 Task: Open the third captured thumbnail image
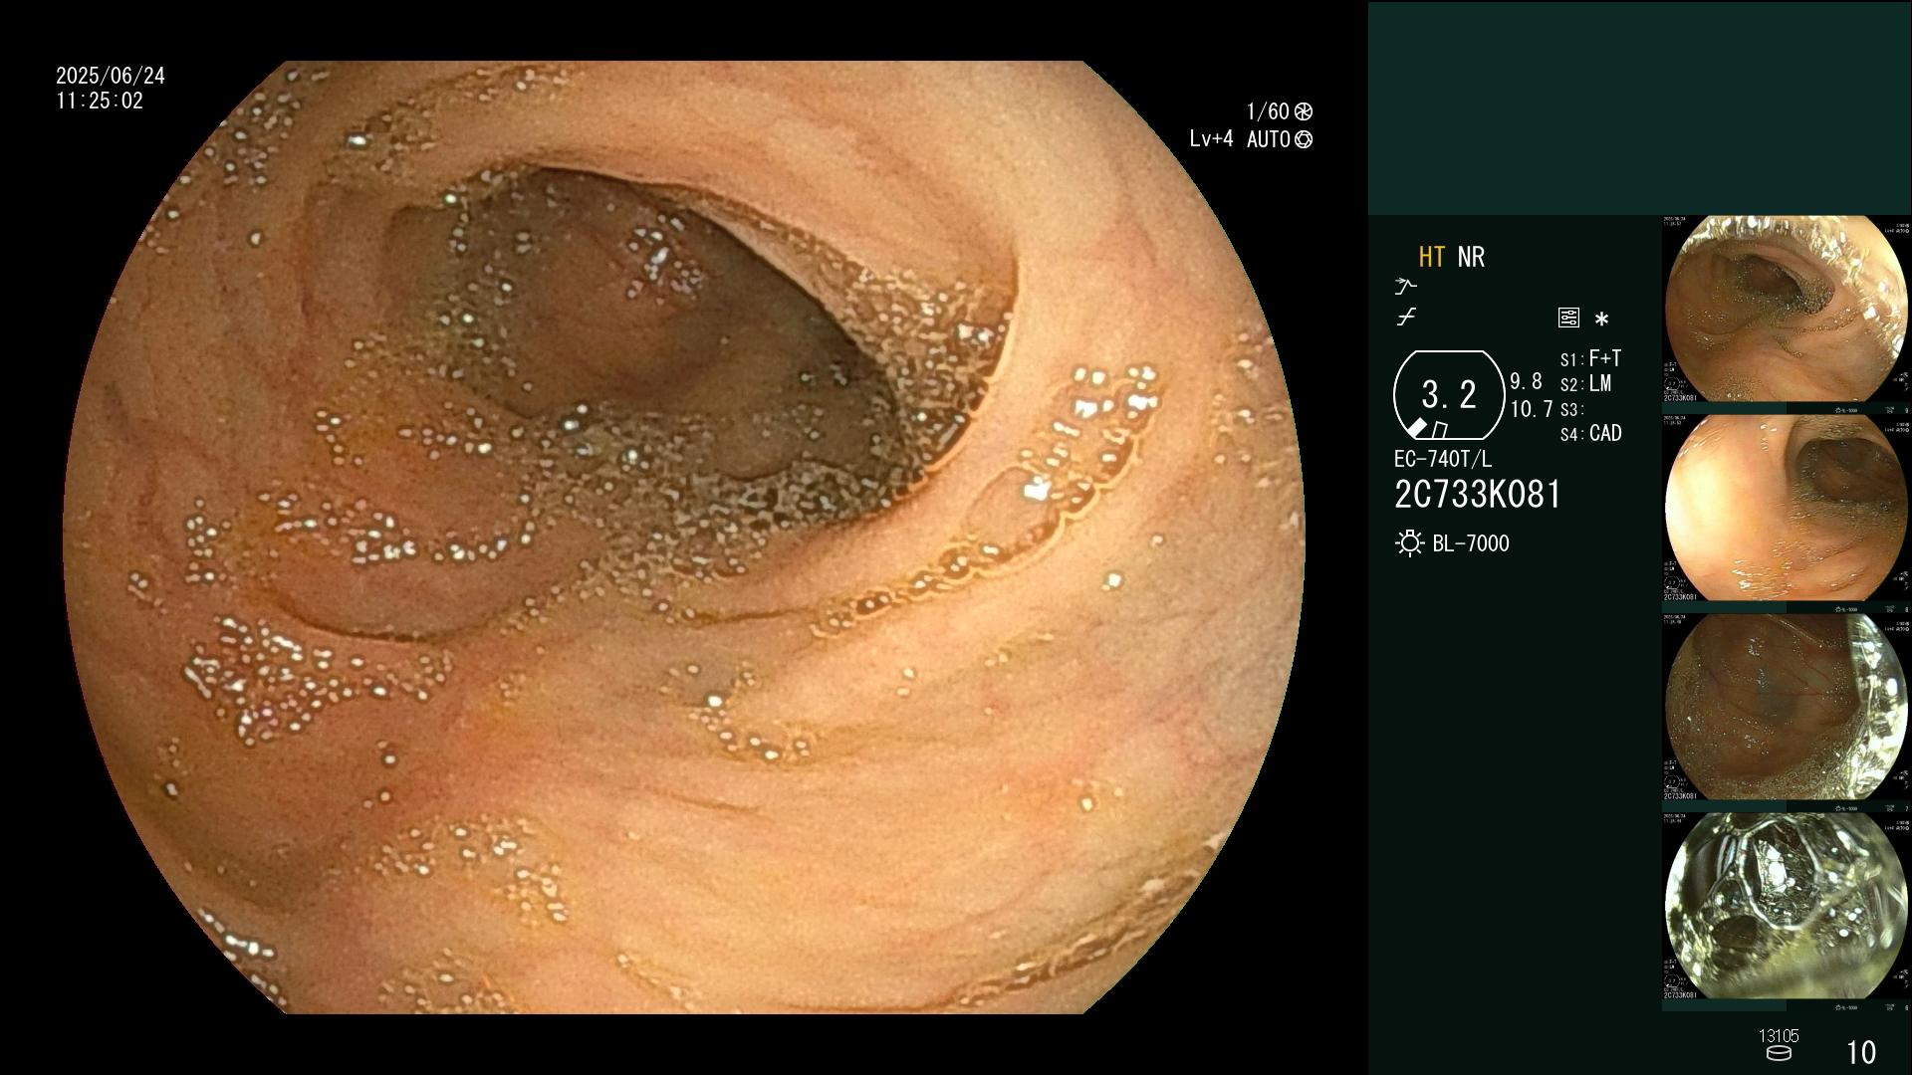pos(1786,708)
